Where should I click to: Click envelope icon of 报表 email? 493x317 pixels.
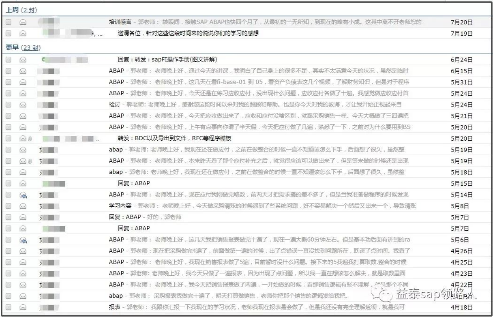[23, 307]
